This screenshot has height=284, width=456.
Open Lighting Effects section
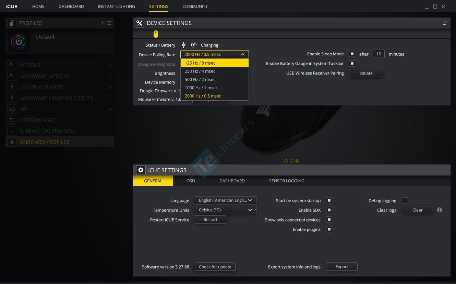tap(60, 87)
